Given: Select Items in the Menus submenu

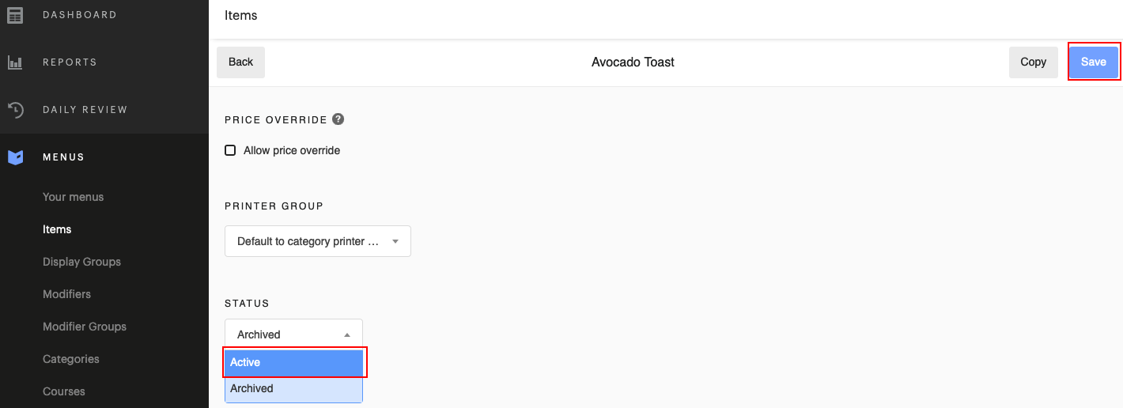Looking at the screenshot, I should point(57,229).
